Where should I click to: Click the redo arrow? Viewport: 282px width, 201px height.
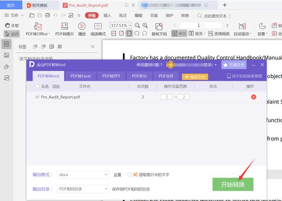(x=63, y=16)
